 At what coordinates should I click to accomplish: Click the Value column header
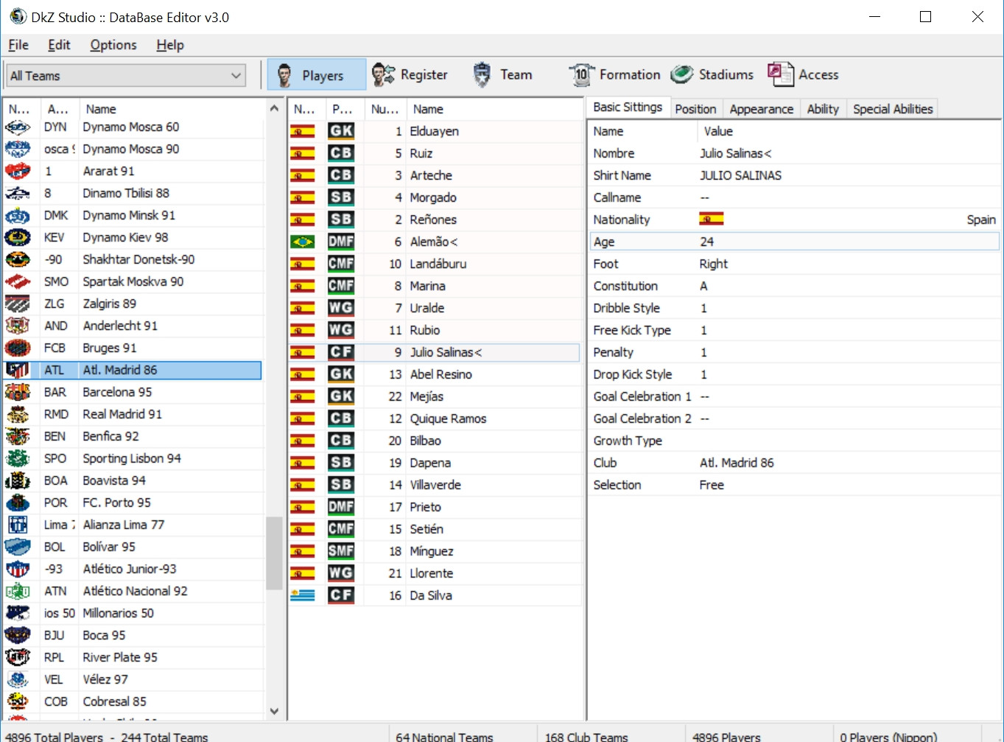847,131
